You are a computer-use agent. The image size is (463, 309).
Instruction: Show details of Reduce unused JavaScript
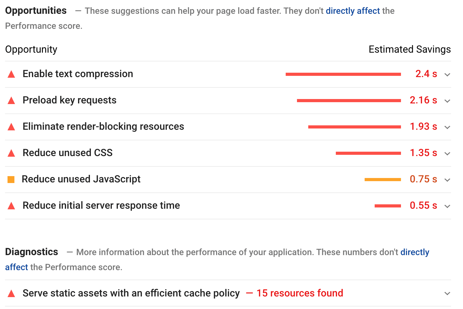447,180
